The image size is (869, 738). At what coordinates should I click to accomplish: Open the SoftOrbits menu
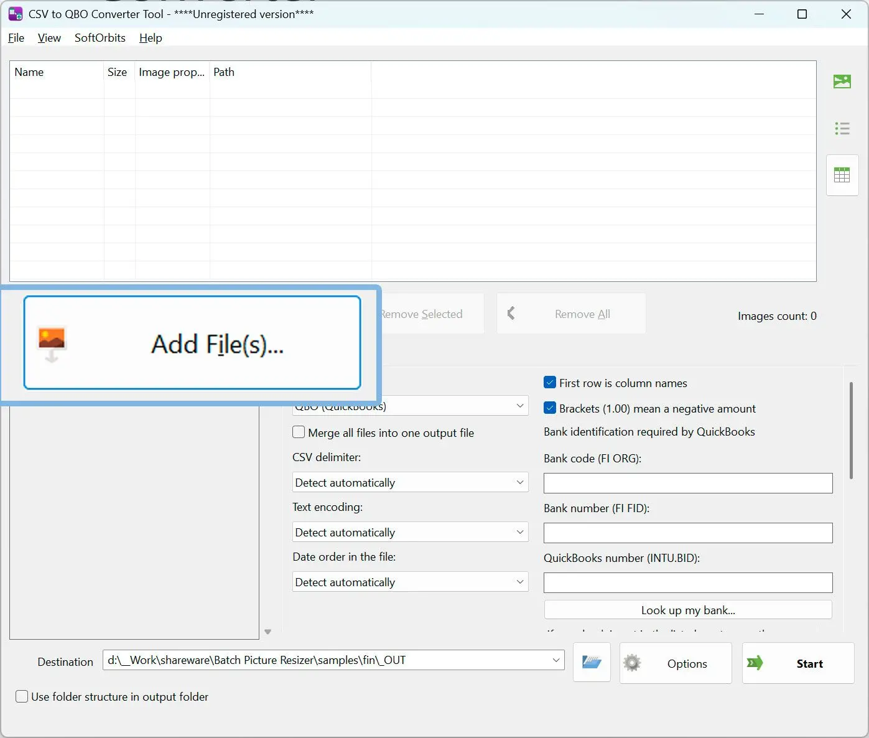pos(100,38)
